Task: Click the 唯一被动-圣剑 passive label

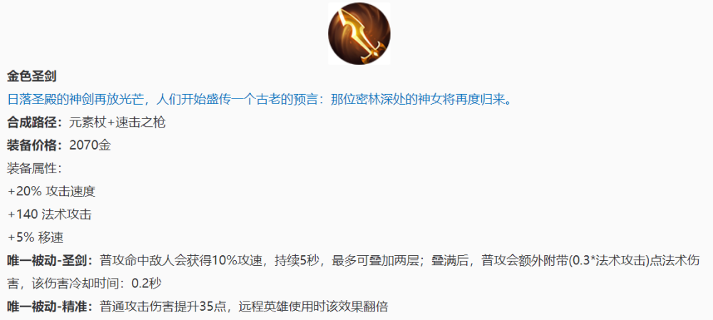Action: click(x=50, y=261)
